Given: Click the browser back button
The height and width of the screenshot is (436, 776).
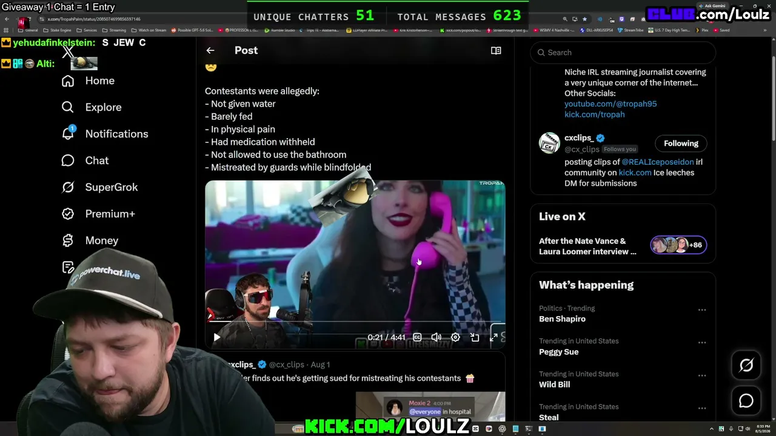Looking at the screenshot, I should (x=7, y=19).
